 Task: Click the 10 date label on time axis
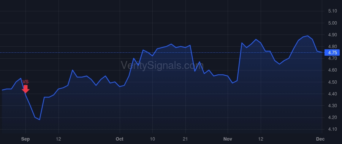(152, 139)
